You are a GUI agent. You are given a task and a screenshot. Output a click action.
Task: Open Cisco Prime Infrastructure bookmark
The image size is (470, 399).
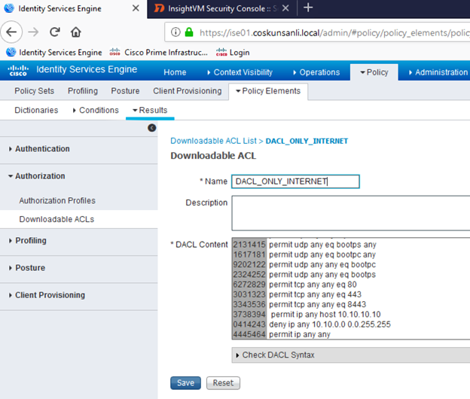[x=159, y=53]
